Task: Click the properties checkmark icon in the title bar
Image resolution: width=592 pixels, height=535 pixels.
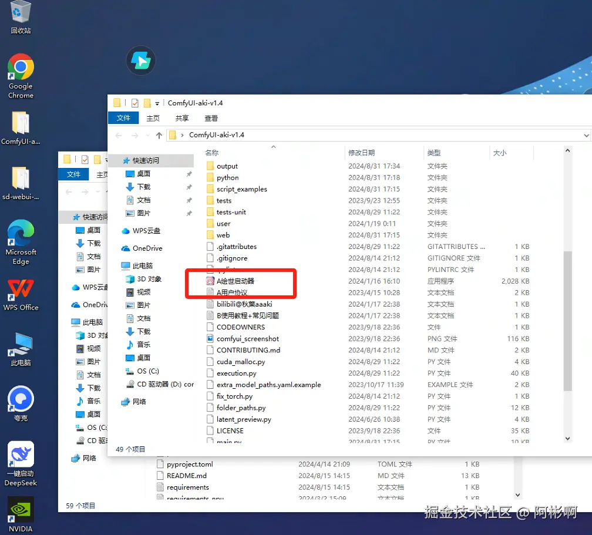Action: tap(135, 103)
